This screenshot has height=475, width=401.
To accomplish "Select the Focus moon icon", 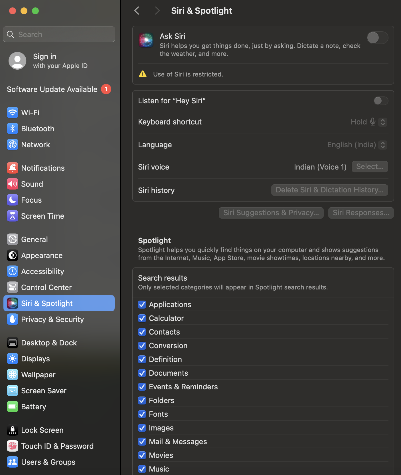I will [13, 200].
